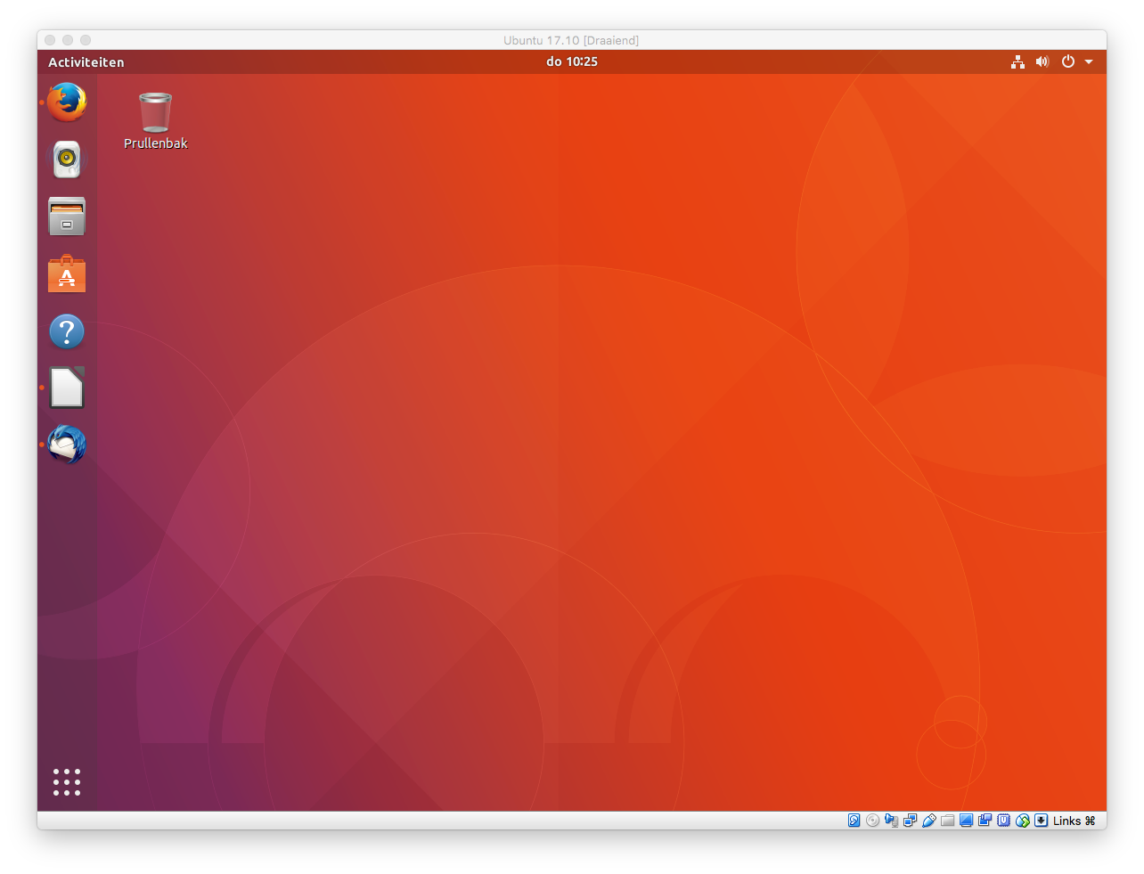Click the wired network status icon
Viewport: 1144px width, 874px height.
coord(1017,62)
